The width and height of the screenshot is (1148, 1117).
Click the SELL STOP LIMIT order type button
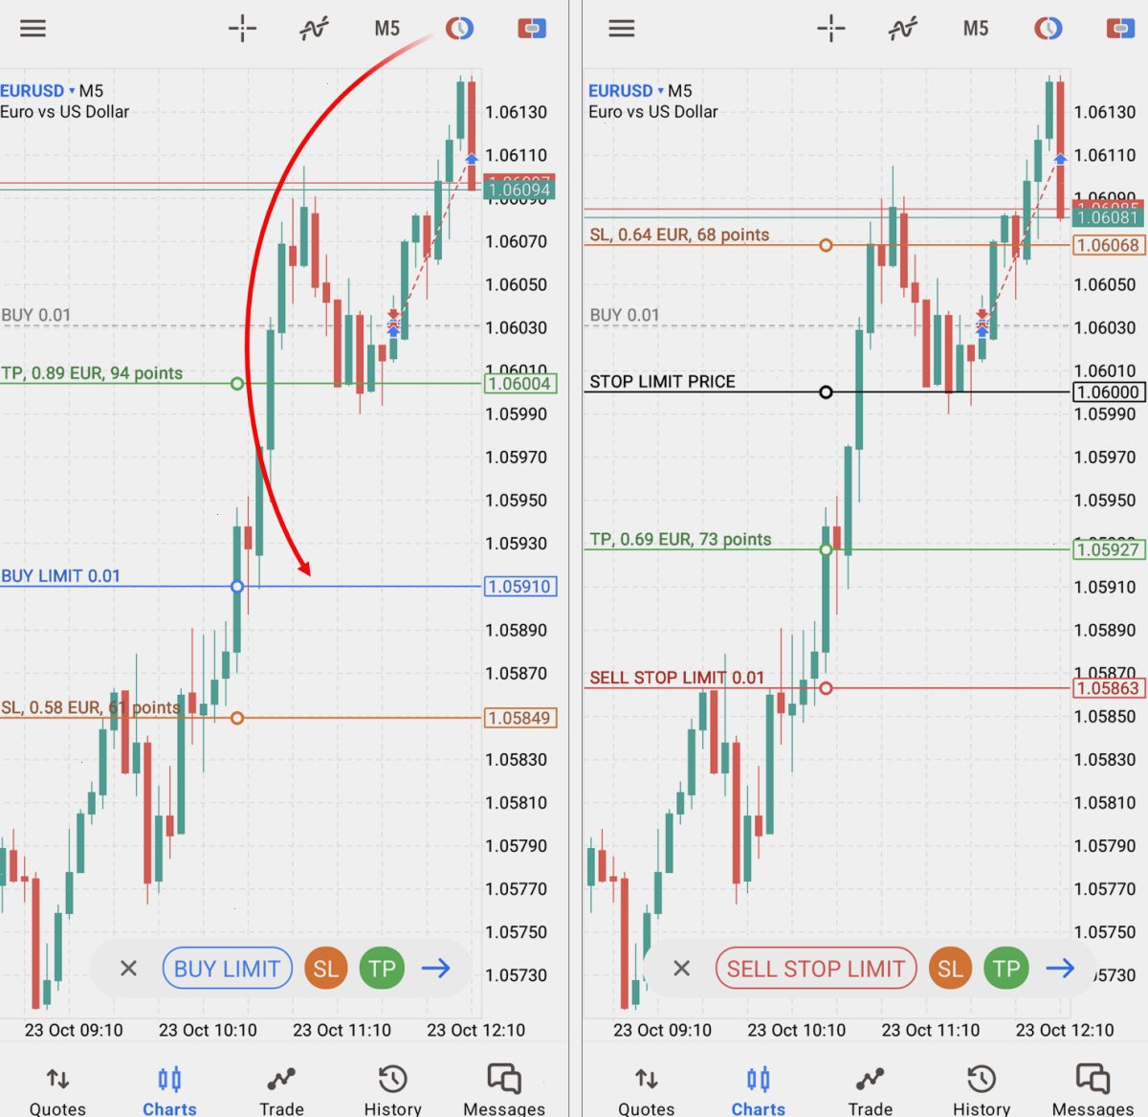click(816, 969)
